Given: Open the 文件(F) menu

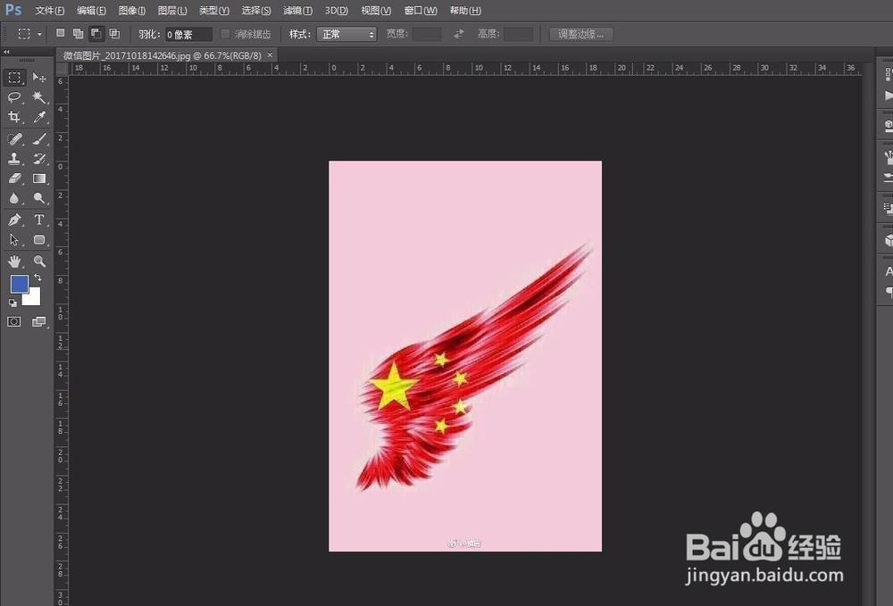Looking at the screenshot, I should point(49,11).
